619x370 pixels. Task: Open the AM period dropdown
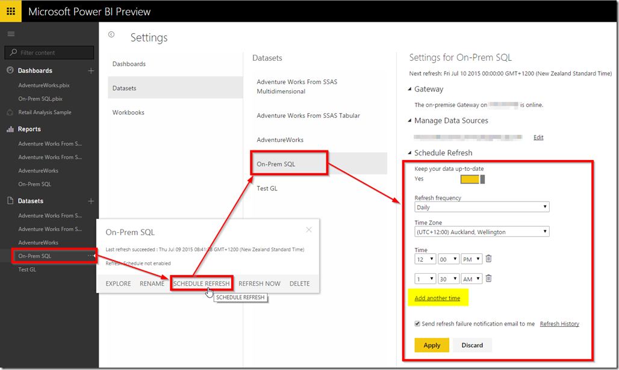pyautogui.click(x=471, y=279)
